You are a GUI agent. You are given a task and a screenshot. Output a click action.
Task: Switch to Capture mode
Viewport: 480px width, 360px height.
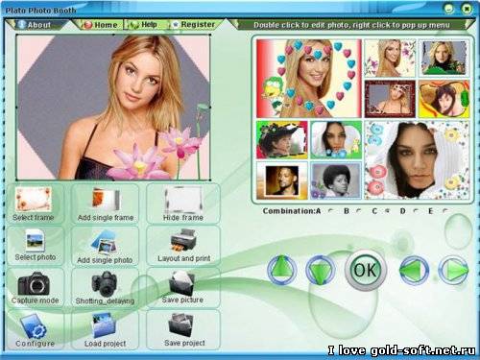click(35, 287)
